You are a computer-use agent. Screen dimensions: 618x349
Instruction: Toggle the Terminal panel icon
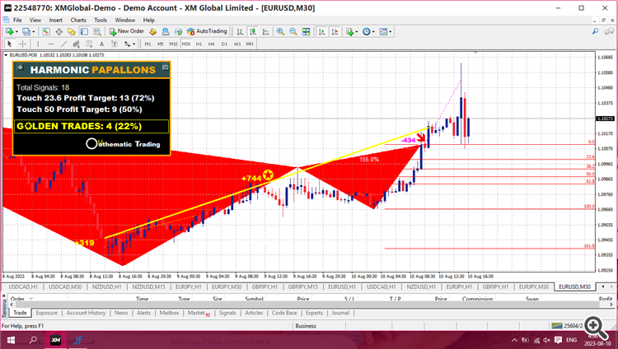point(84,31)
